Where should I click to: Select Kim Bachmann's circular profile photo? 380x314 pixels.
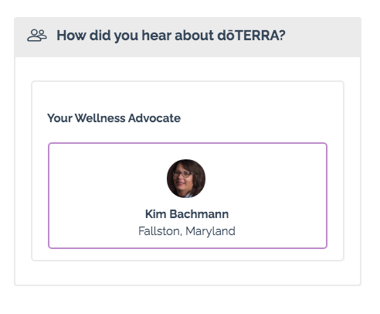tap(186, 179)
